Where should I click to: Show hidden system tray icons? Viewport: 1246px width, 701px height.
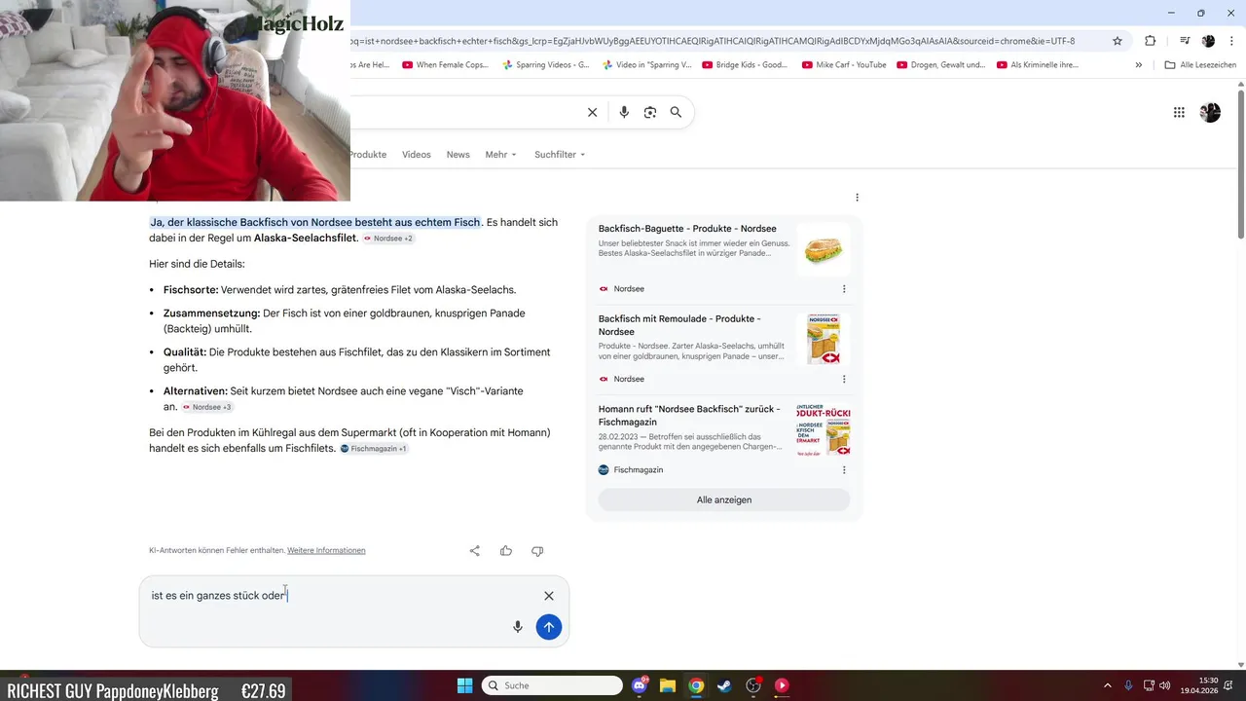[x=1108, y=685]
